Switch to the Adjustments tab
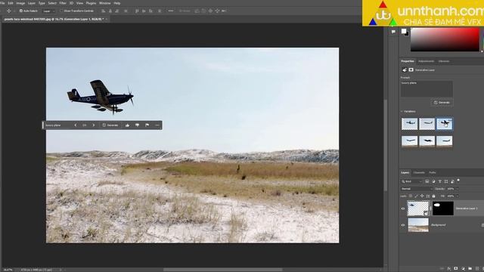Screen dimensions: 484x272 (x=426, y=61)
